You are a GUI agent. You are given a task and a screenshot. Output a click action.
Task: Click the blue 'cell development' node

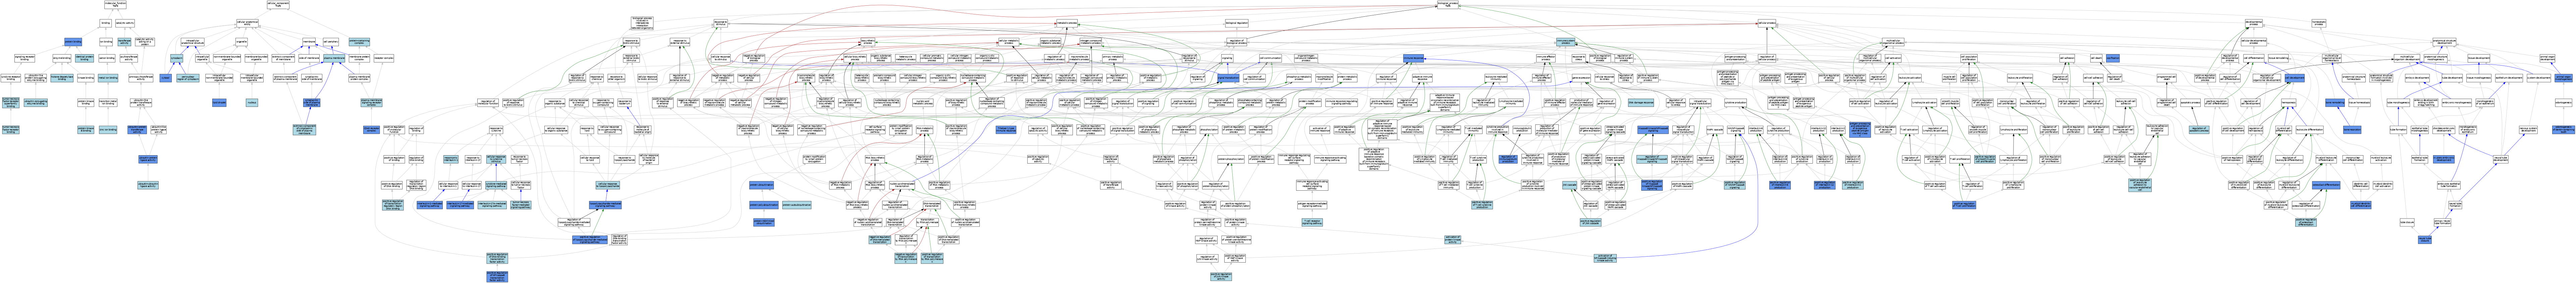coord(2295,78)
